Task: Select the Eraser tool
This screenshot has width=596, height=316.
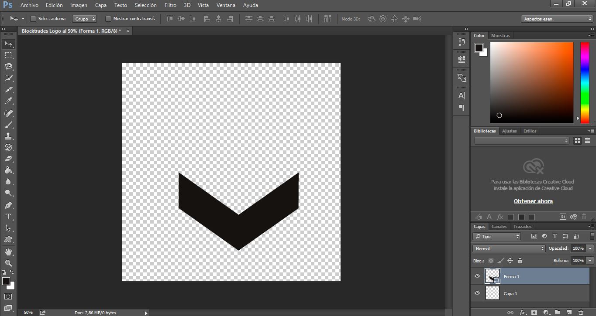Action: tap(8, 159)
